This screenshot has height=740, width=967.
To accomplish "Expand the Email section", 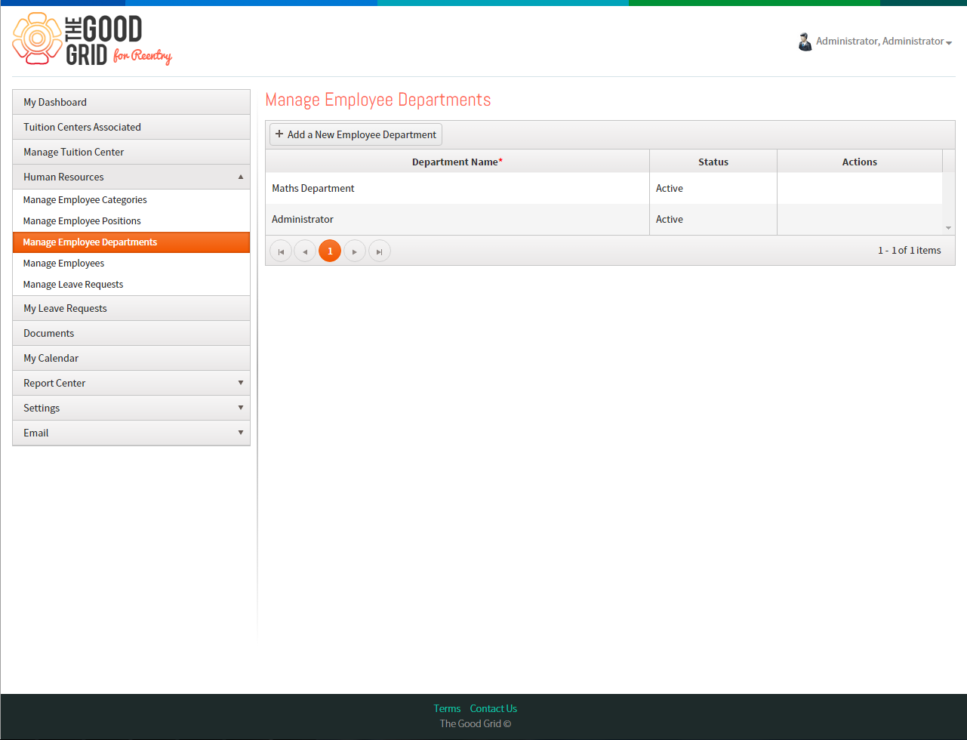I will tap(131, 433).
